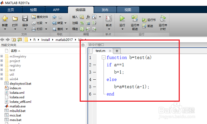
Task: Click the wrap comments icon in 注释 row
Action: [x=94, y=23]
